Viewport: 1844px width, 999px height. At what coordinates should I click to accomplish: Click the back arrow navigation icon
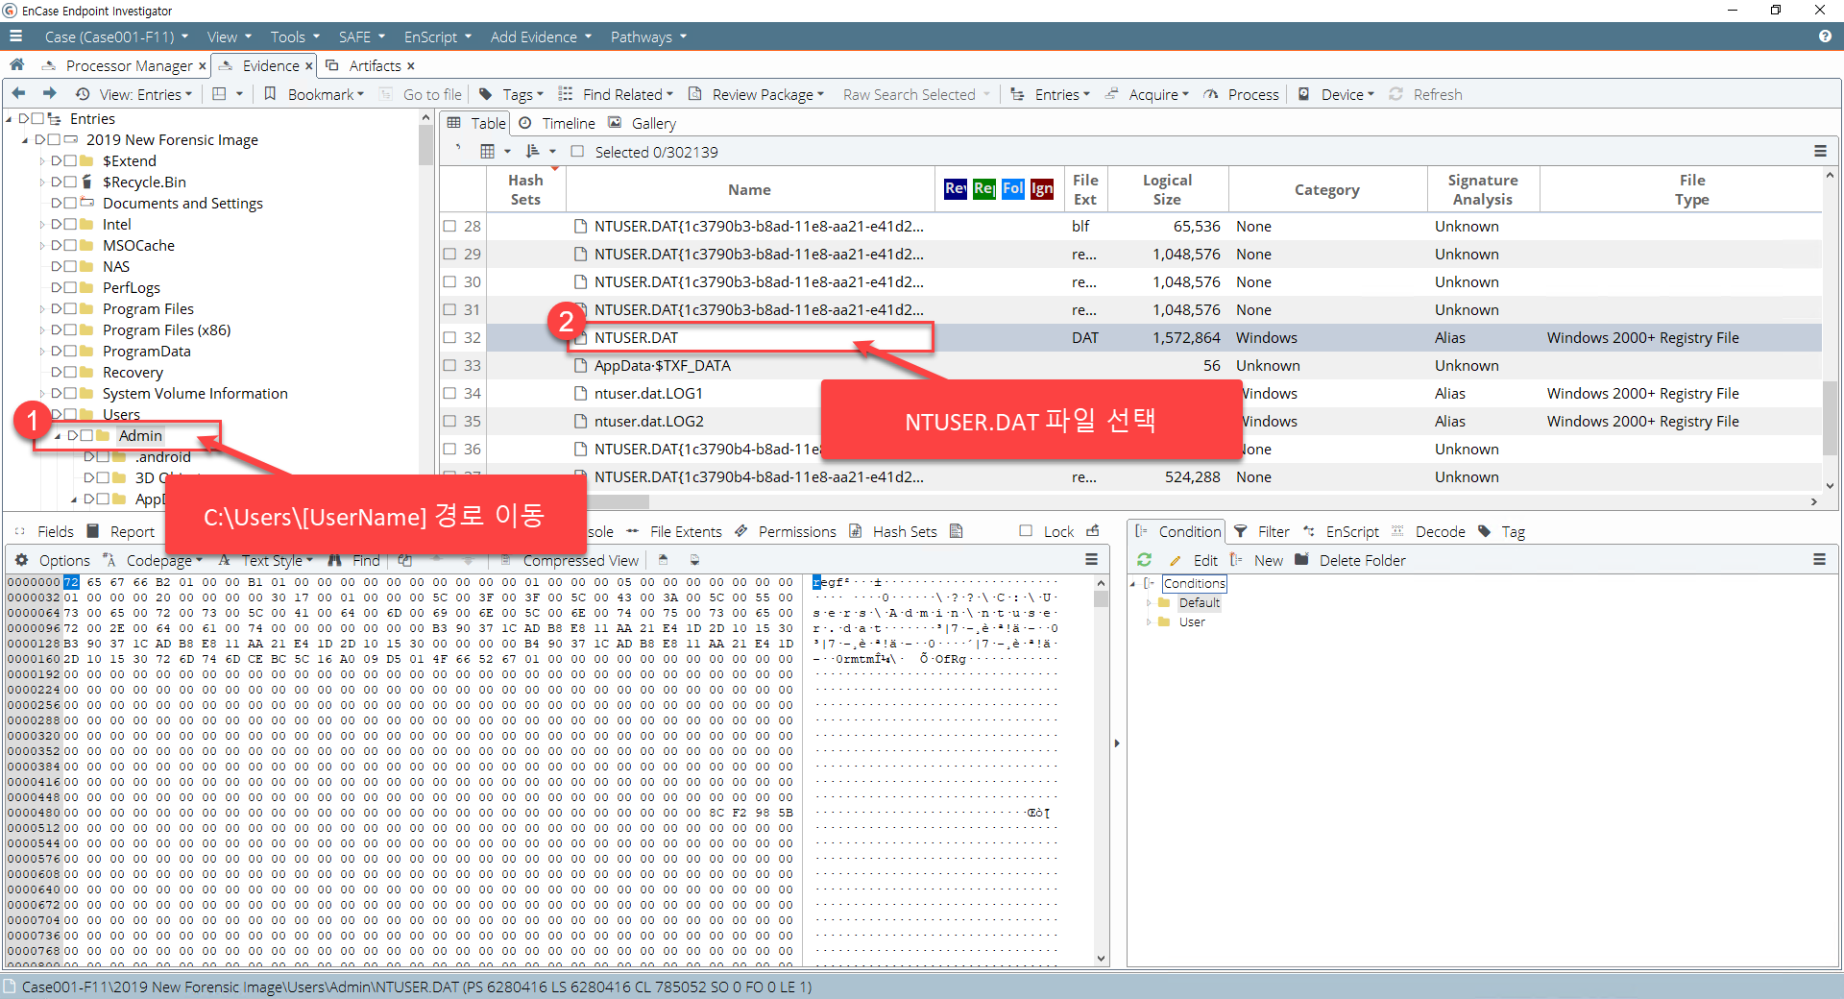click(18, 94)
